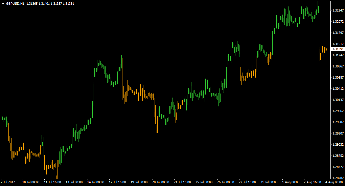Click price scale value 1.28477

coord(338,167)
